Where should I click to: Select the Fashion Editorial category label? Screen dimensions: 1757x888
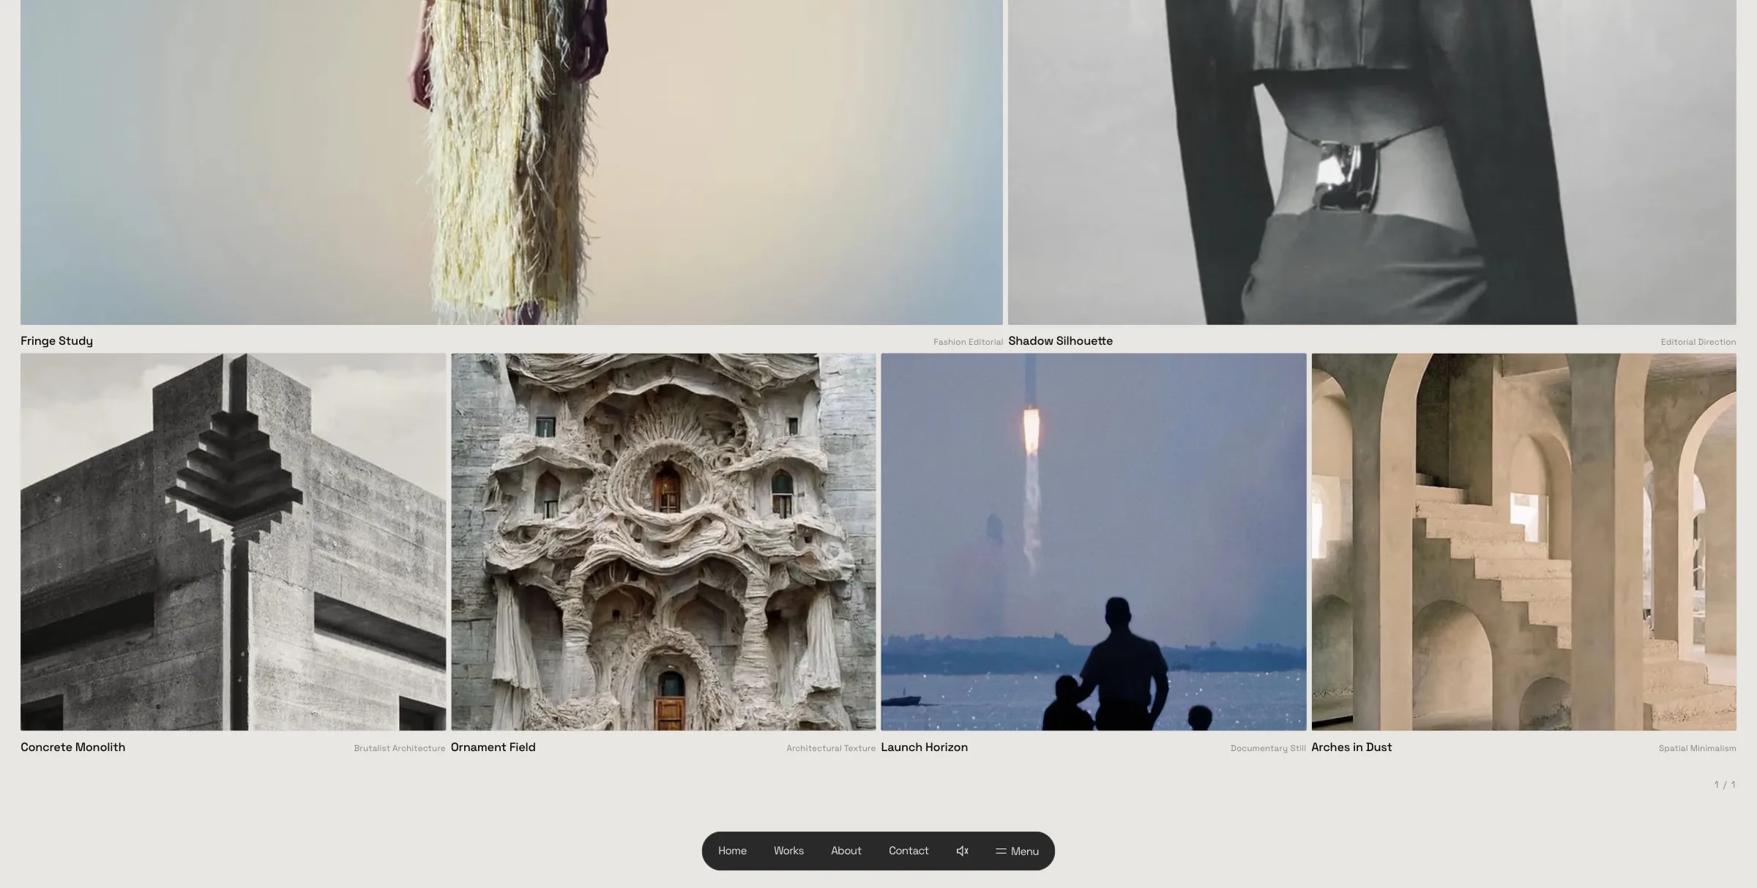pyautogui.click(x=968, y=342)
